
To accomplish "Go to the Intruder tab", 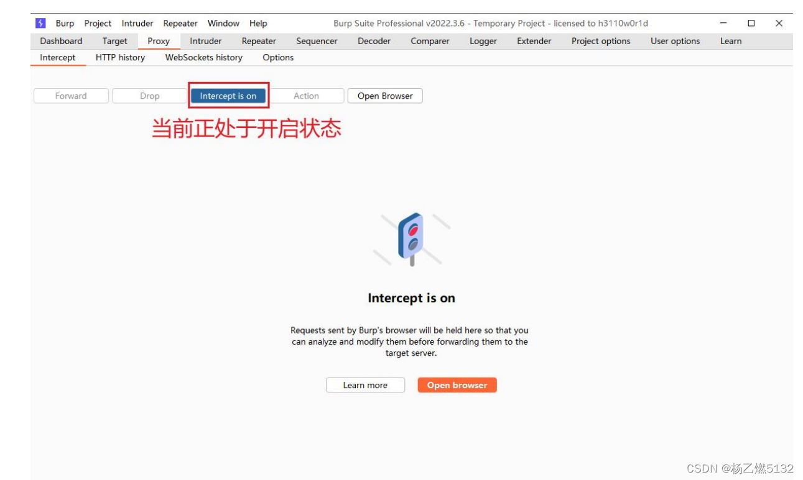I will click(206, 41).
